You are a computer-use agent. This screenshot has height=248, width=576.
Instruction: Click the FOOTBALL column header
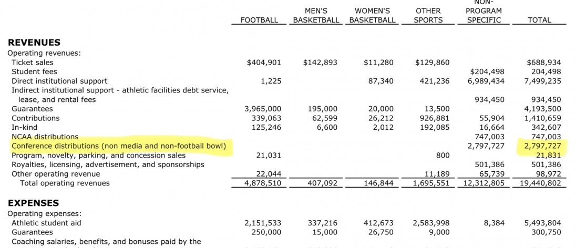click(259, 20)
